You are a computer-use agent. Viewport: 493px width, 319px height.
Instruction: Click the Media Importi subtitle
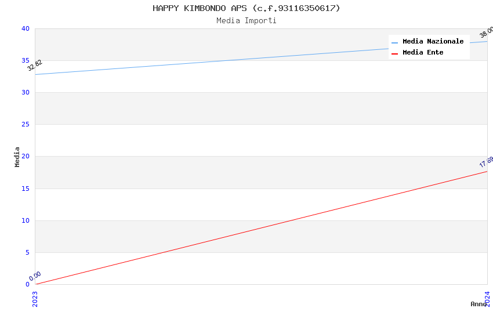click(x=246, y=21)
